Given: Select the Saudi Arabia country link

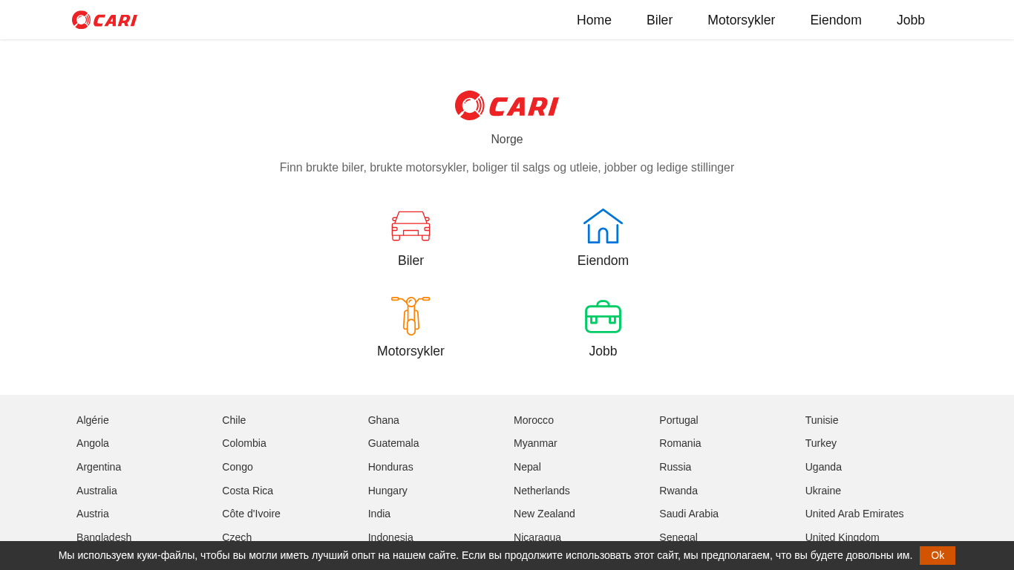Looking at the screenshot, I should (689, 514).
